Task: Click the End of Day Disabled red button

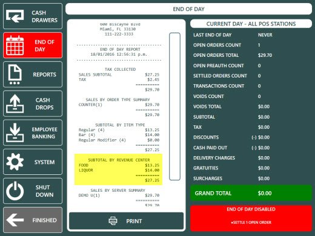Action: click(251, 218)
